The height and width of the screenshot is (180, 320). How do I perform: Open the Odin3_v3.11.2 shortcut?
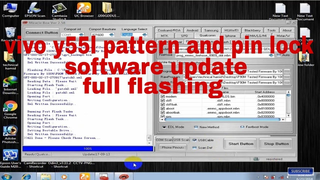[x=59, y=164]
